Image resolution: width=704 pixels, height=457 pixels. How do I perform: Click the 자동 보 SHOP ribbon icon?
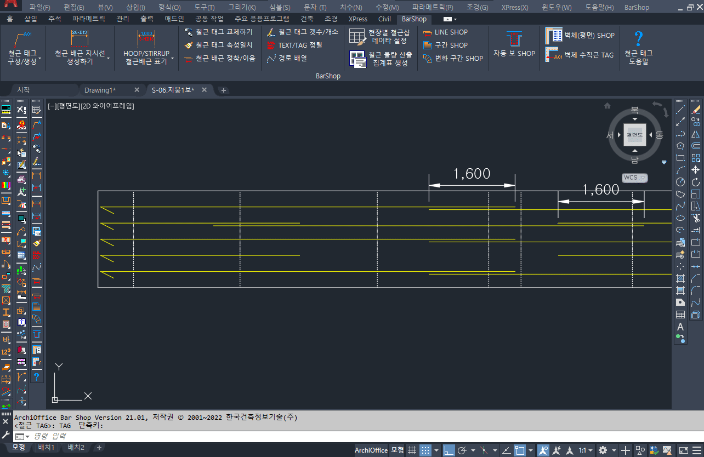pos(514,41)
